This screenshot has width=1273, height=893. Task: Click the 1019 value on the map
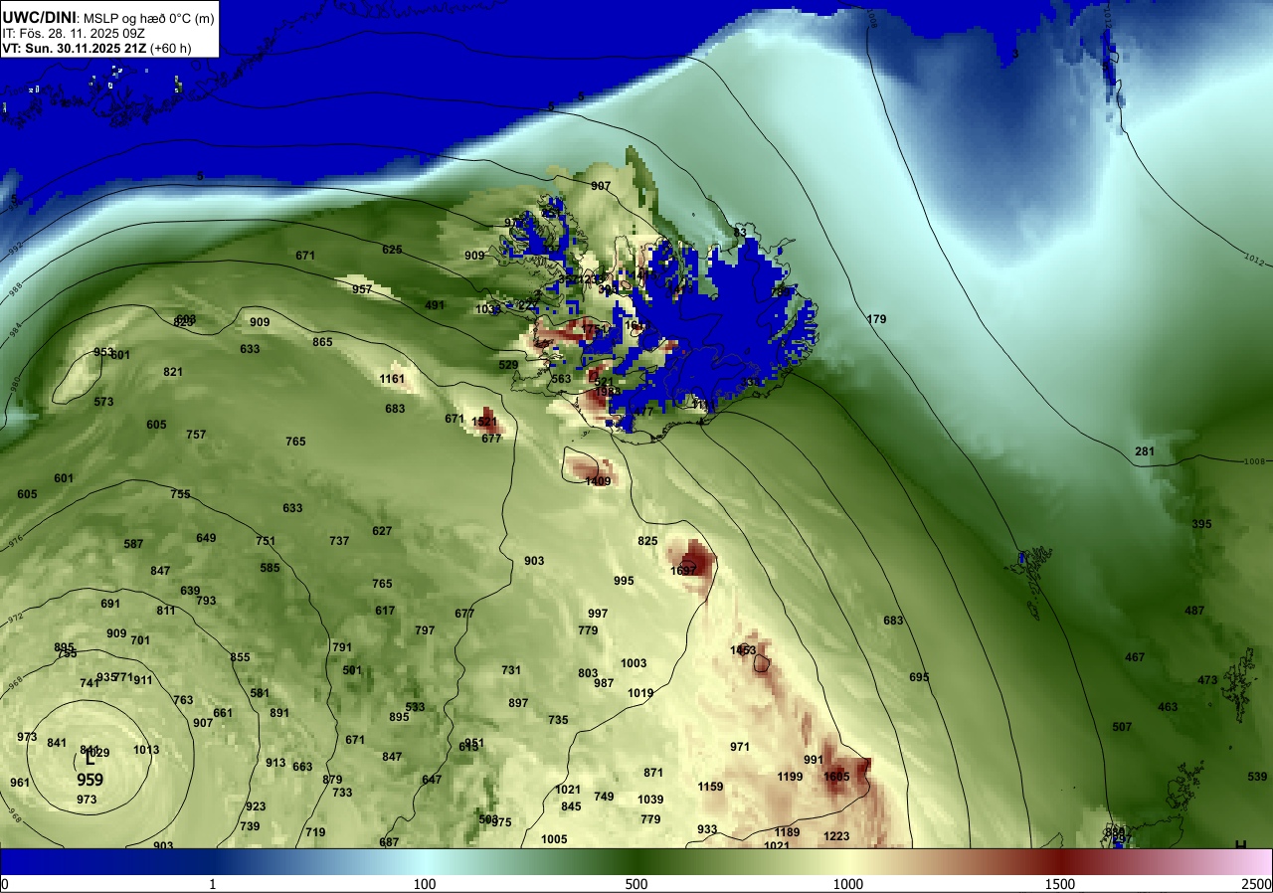(x=640, y=693)
